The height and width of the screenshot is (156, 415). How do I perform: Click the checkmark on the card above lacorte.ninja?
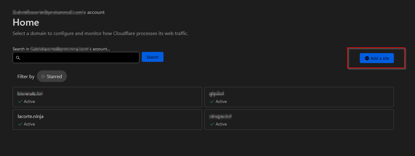[20, 102]
